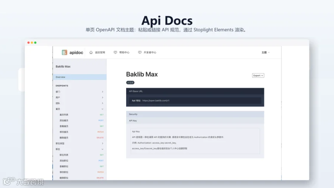The width and height of the screenshot is (334, 188).
Task: Collapse the 职位 endpoint group chevron
Action: point(102,149)
